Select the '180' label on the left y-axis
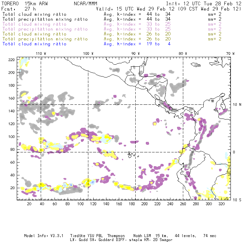 [11, 85]
